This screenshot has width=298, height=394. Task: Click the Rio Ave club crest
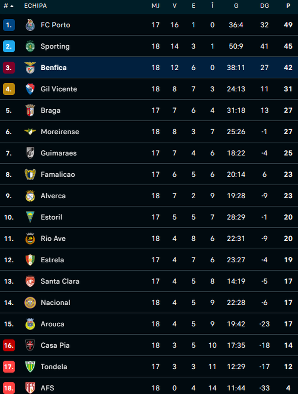[30, 238]
